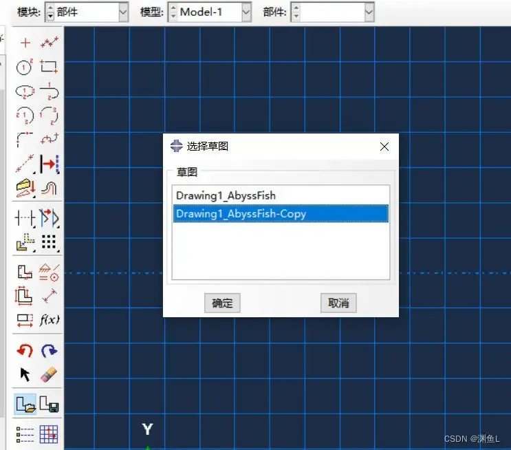The height and width of the screenshot is (450, 511).
Task: Click the stepper on the Model-1 combo box
Action: point(173,12)
